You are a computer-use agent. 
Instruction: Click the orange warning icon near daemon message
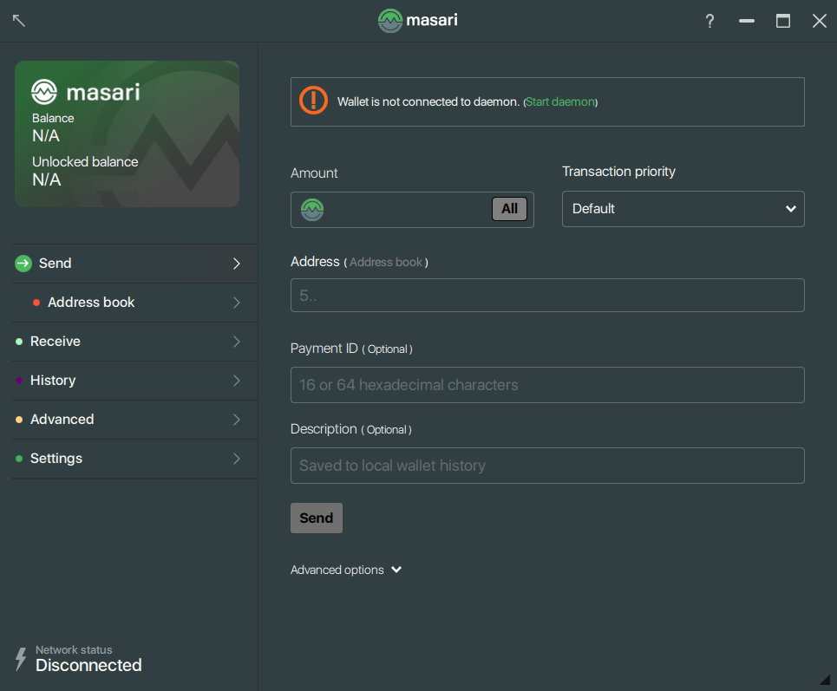313,100
